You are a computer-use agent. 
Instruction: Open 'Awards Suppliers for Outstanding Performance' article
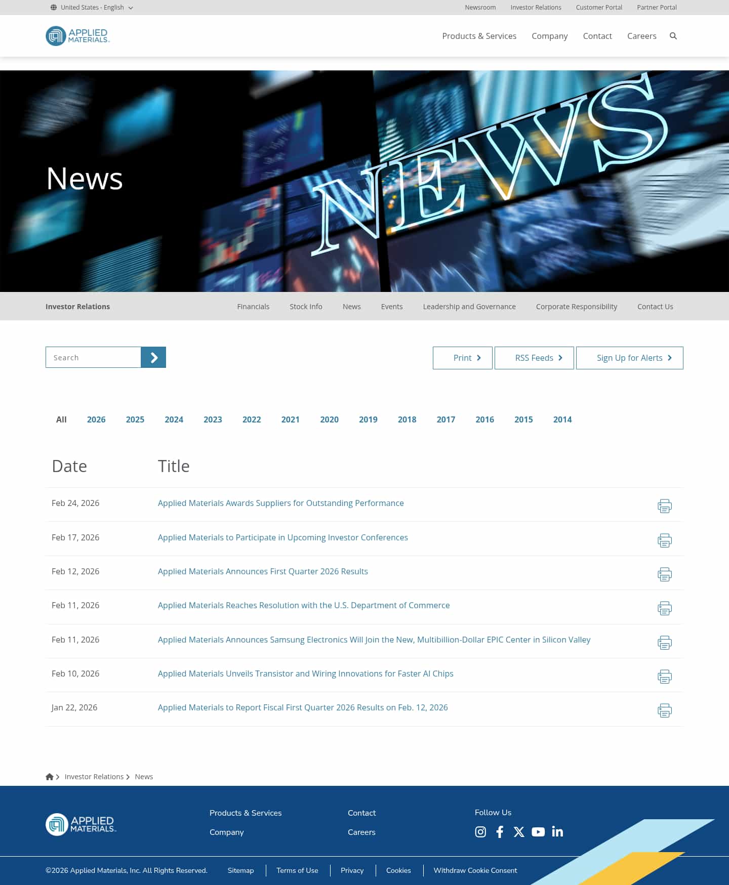(281, 503)
